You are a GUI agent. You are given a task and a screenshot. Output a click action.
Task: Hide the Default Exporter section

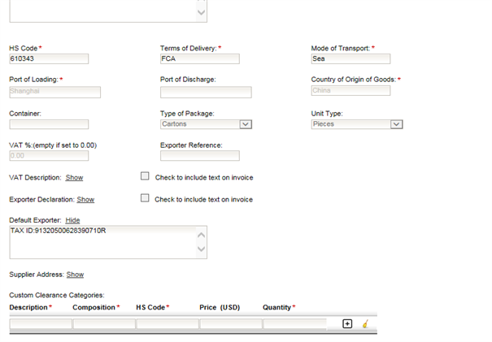point(72,220)
